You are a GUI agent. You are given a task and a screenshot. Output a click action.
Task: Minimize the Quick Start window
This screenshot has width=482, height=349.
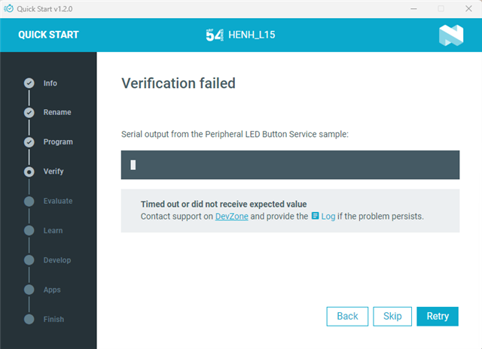[x=413, y=8]
